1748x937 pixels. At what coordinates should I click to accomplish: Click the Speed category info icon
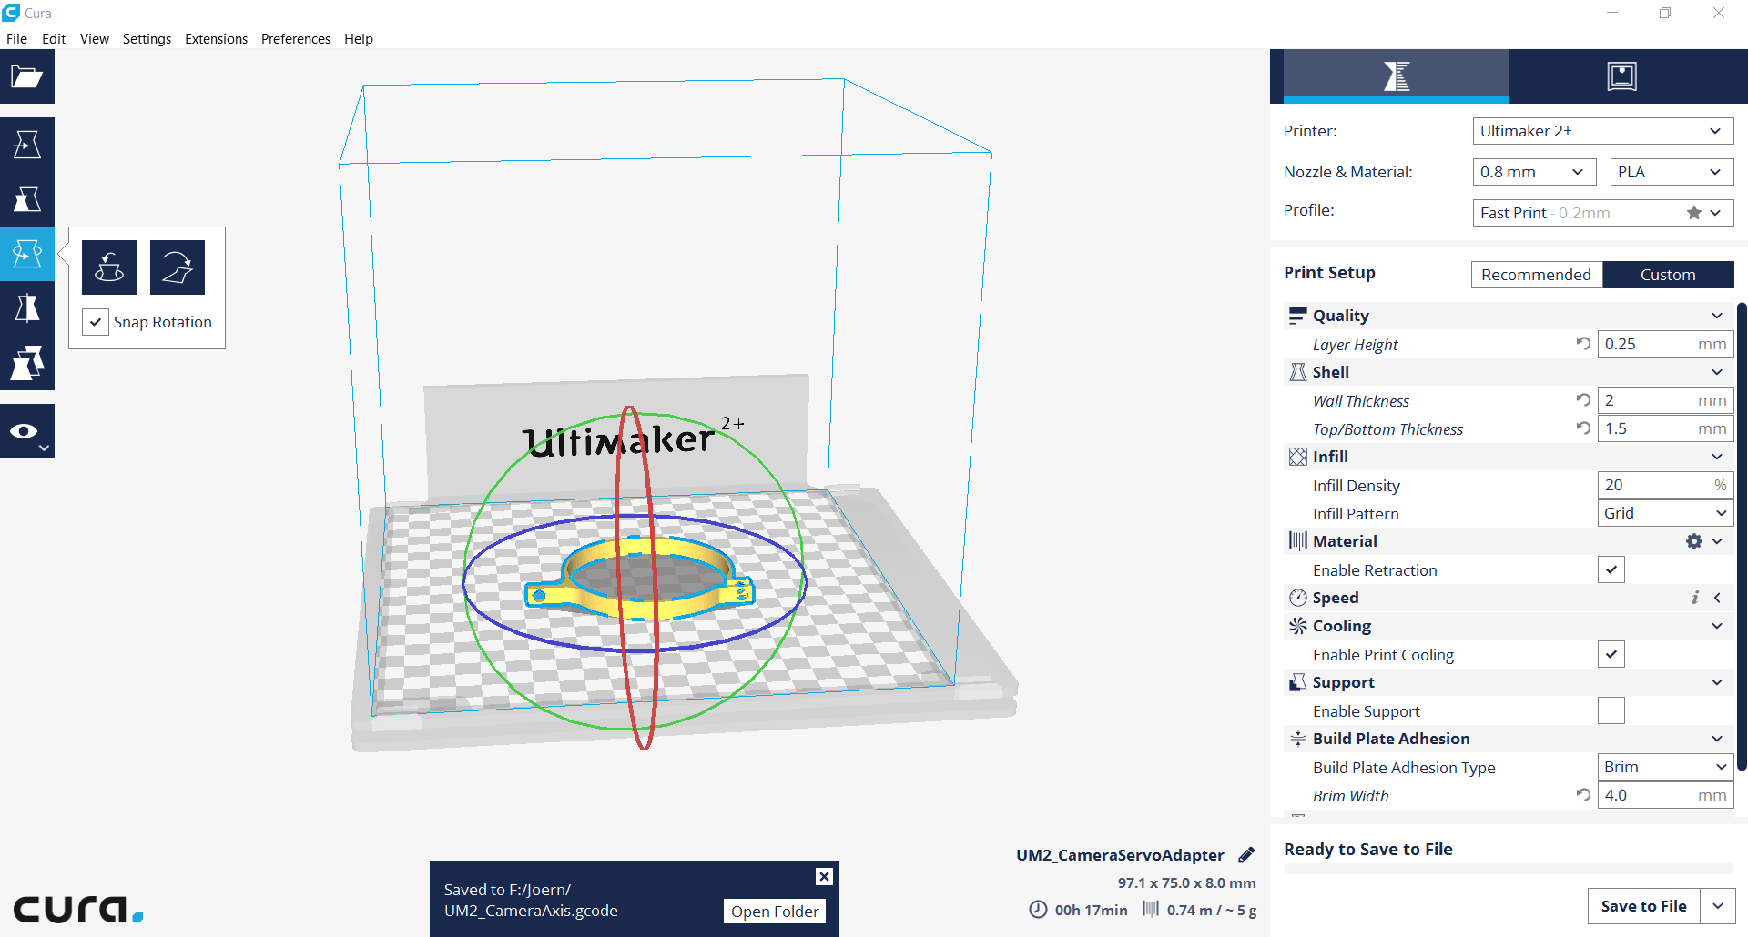1694,598
